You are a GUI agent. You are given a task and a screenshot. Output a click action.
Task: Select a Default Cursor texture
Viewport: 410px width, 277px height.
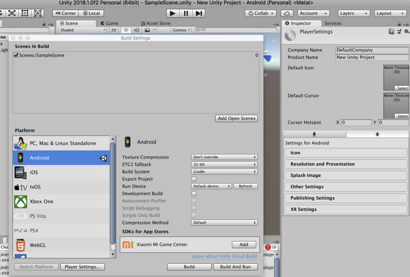[x=402, y=116]
